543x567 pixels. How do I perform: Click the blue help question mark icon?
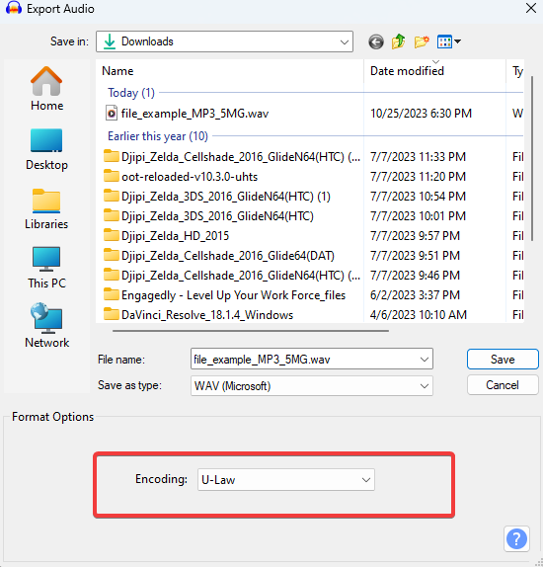pyautogui.click(x=516, y=539)
